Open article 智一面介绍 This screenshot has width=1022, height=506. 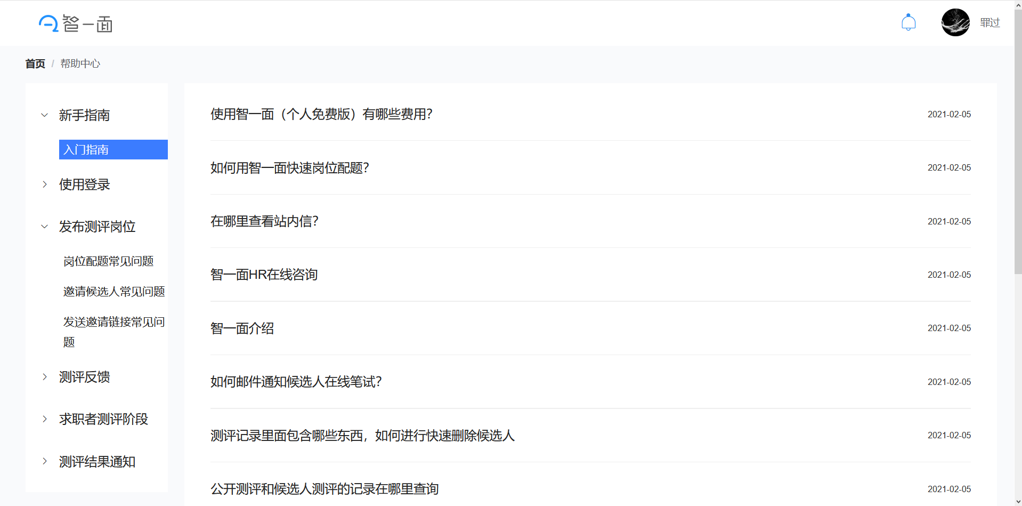pos(242,328)
